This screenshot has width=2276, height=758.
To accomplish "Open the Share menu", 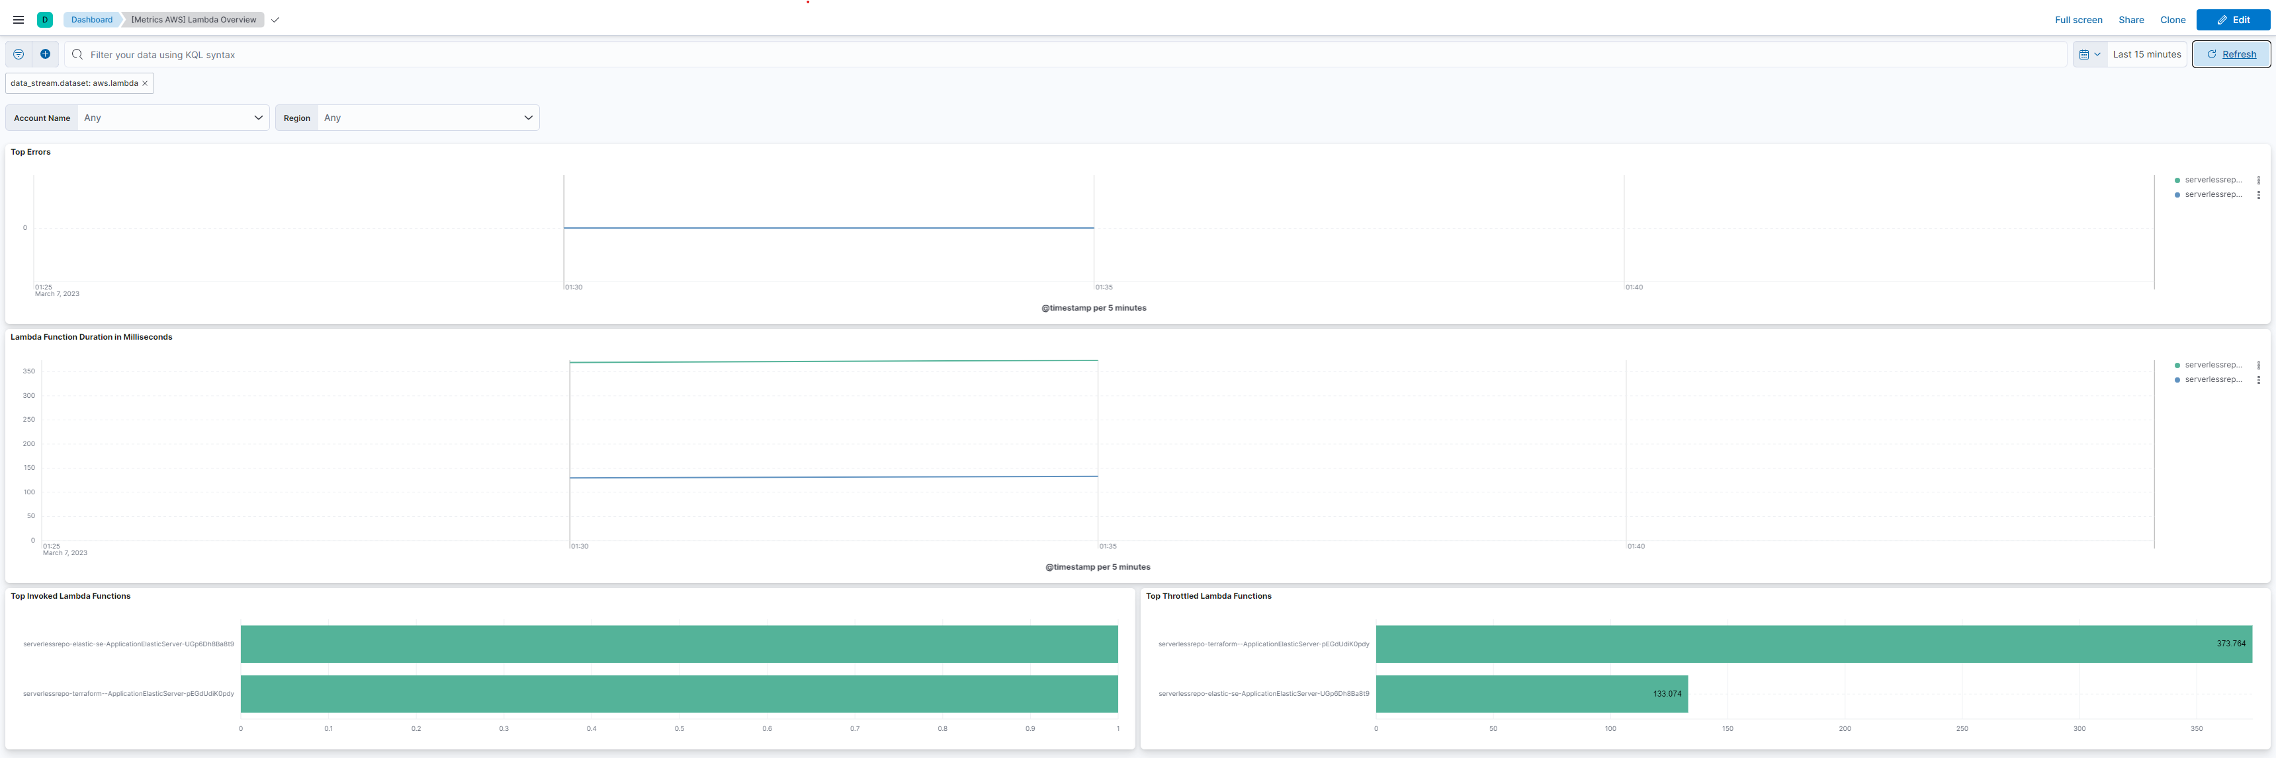I will 2130,19.
